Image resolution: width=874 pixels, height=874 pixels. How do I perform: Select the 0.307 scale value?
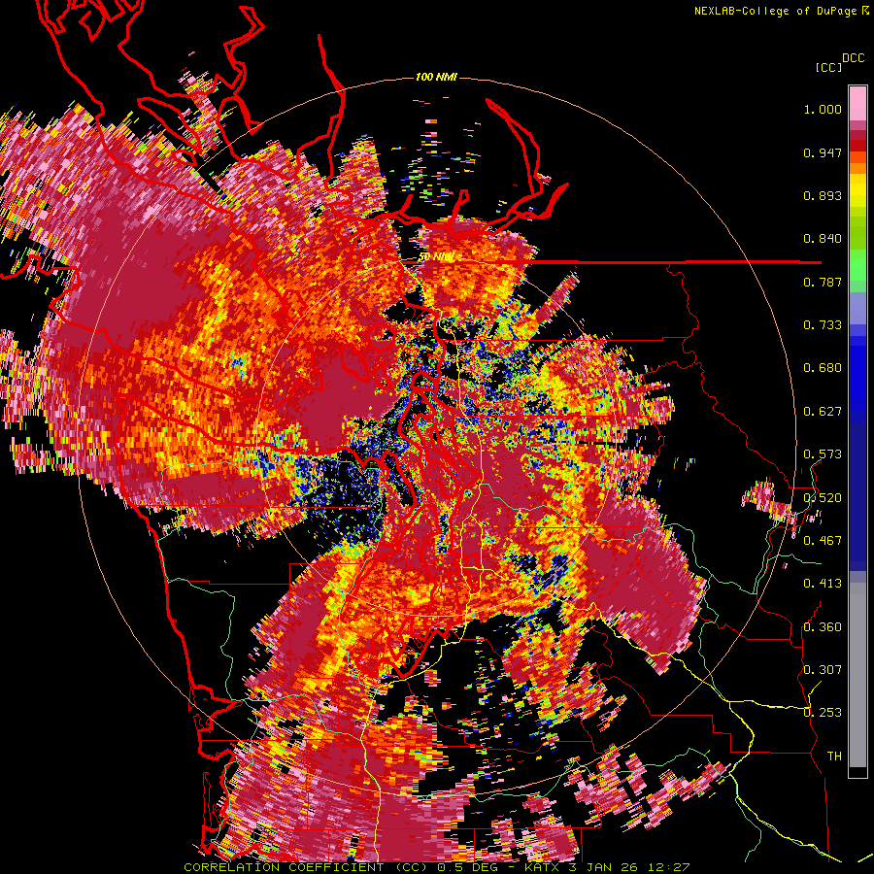click(x=823, y=670)
